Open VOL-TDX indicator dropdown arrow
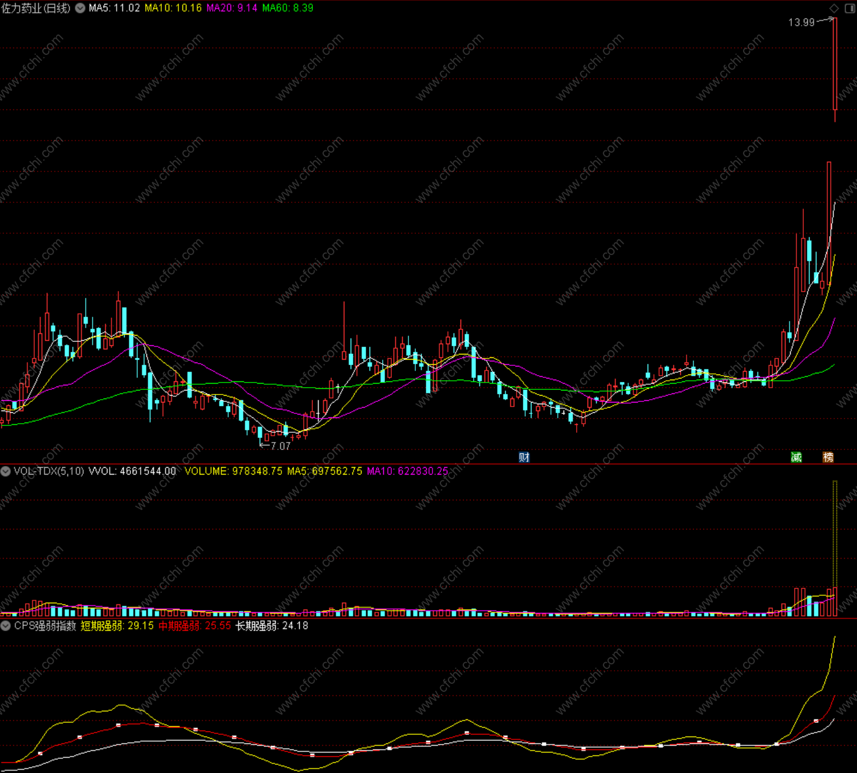 pos(6,471)
